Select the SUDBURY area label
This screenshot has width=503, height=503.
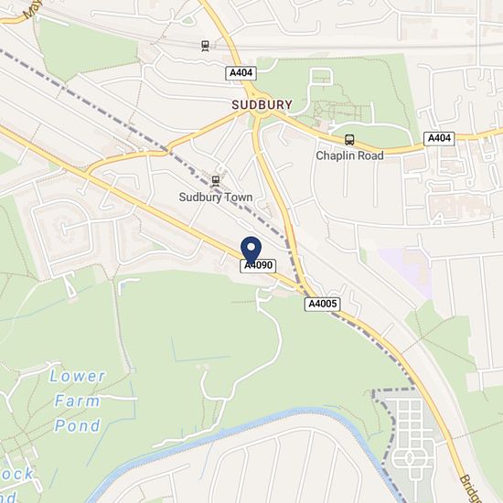click(x=262, y=105)
